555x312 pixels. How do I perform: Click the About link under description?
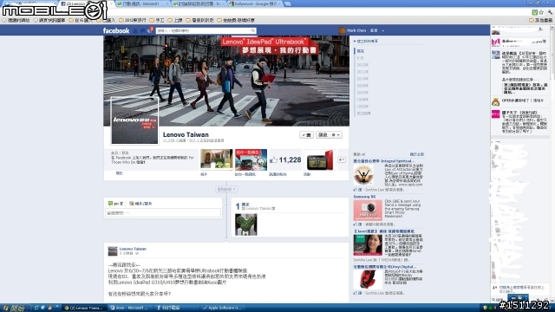[120, 173]
